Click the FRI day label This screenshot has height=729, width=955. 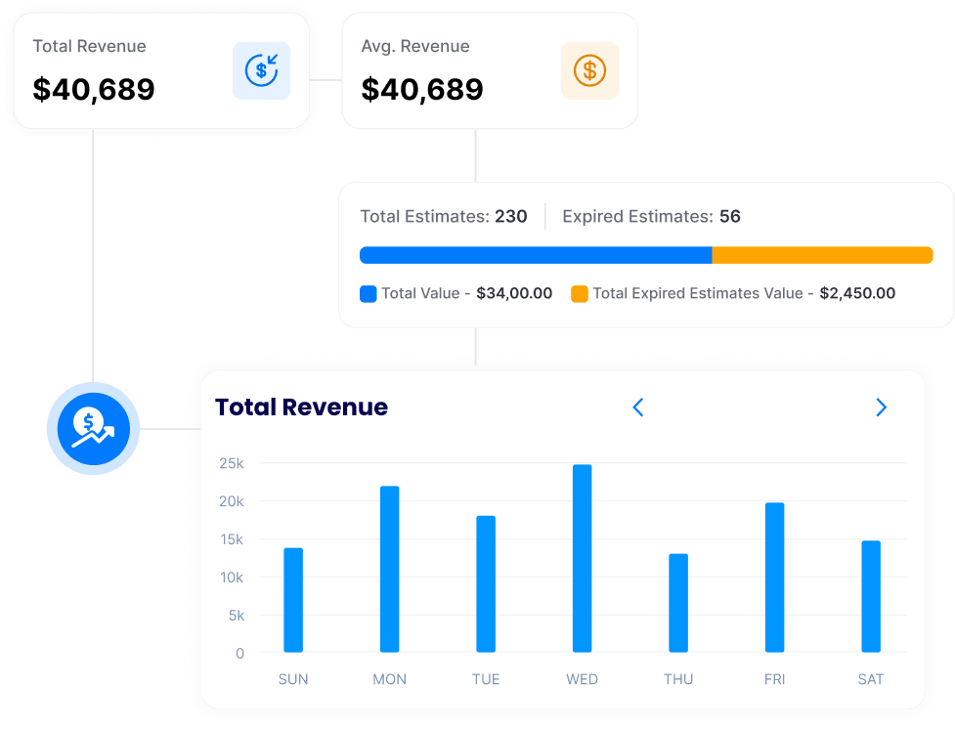pos(774,679)
